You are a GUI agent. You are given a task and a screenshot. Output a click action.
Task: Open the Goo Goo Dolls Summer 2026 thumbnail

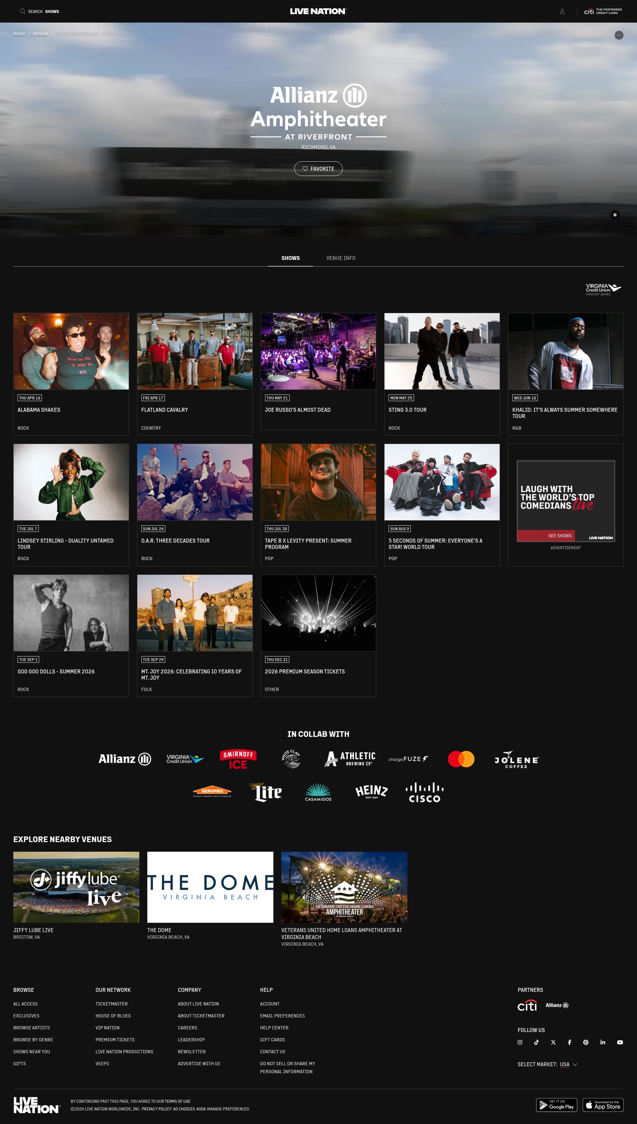pyautogui.click(x=71, y=613)
